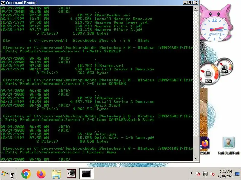The image size is (241, 180).
Task: Click 'Install Series 1 Demo.exe' text
Action: point(124,69)
